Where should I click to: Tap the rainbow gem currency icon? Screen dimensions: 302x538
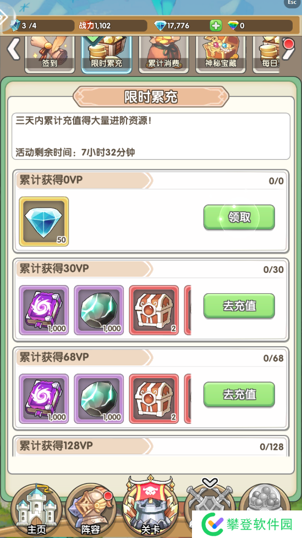tap(234, 26)
